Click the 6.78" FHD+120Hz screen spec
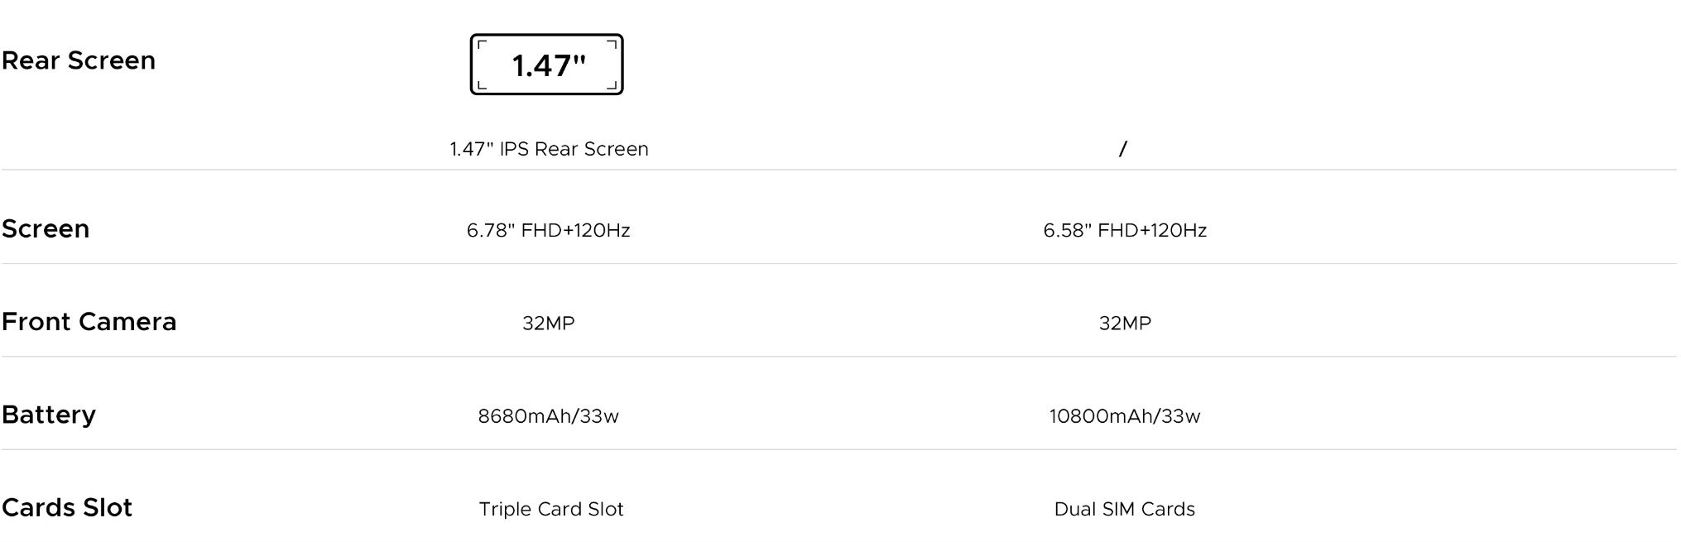This screenshot has width=1681, height=542. pos(548,230)
